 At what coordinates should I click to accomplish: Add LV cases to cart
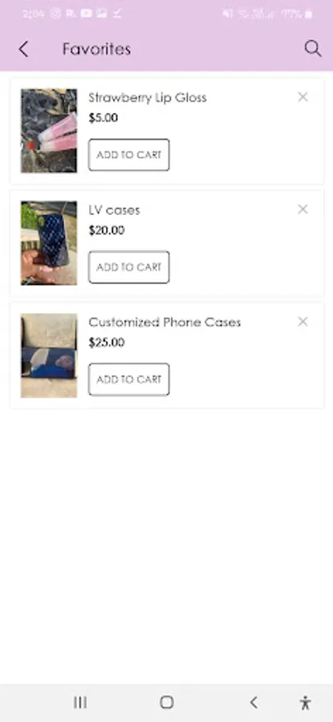(x=129, y=267)
